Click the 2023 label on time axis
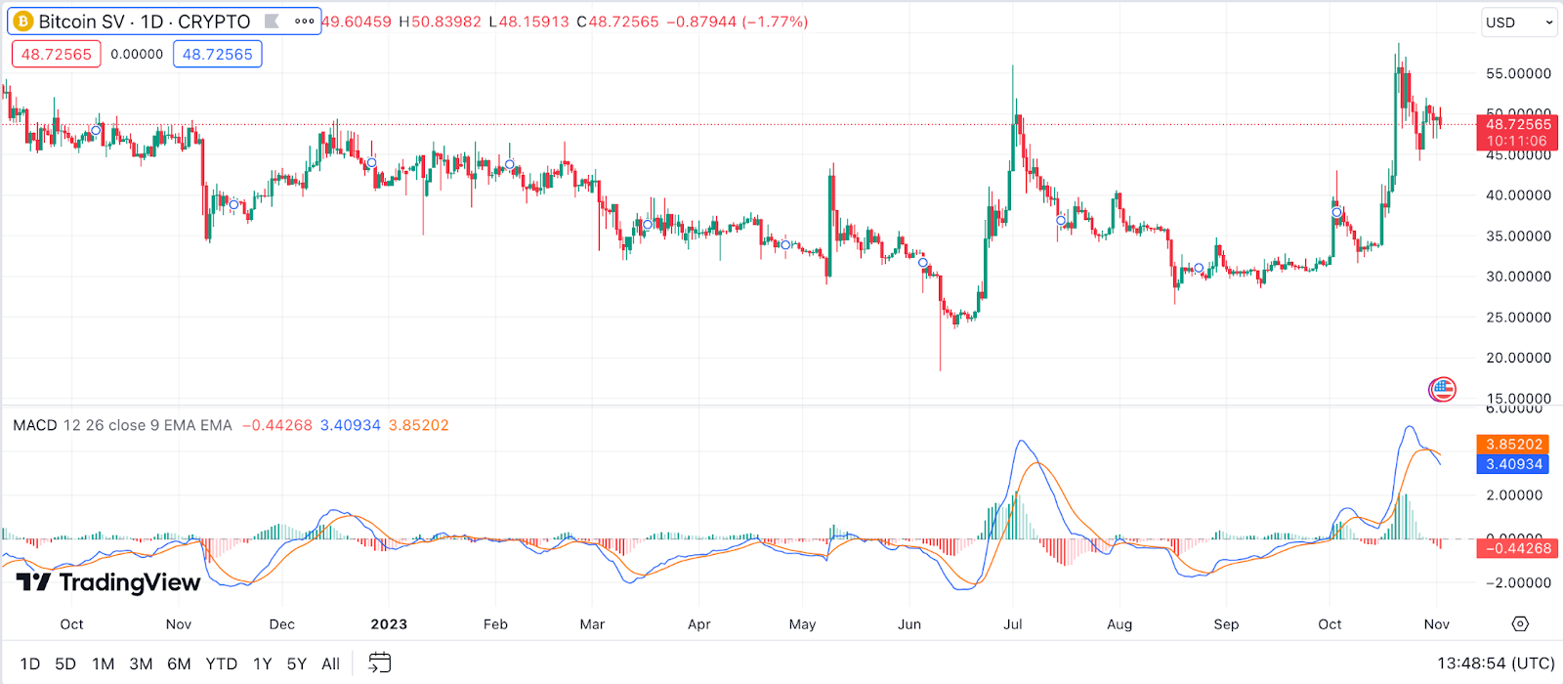Screen dimensions: 1563x684 (x=389, y=624)
